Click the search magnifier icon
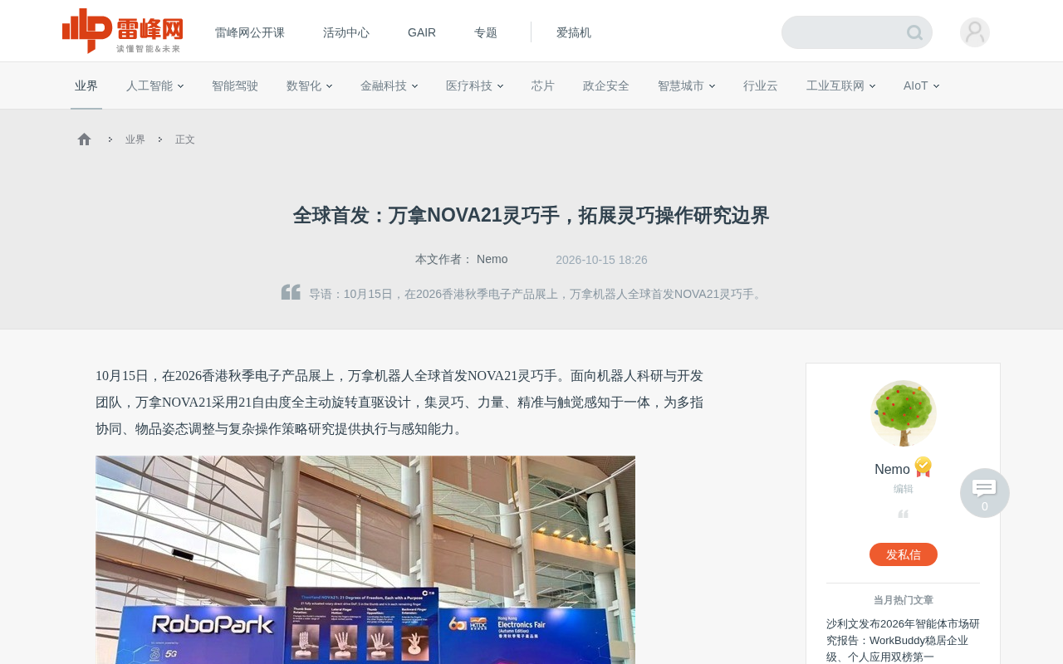 [x=914, y=32]
